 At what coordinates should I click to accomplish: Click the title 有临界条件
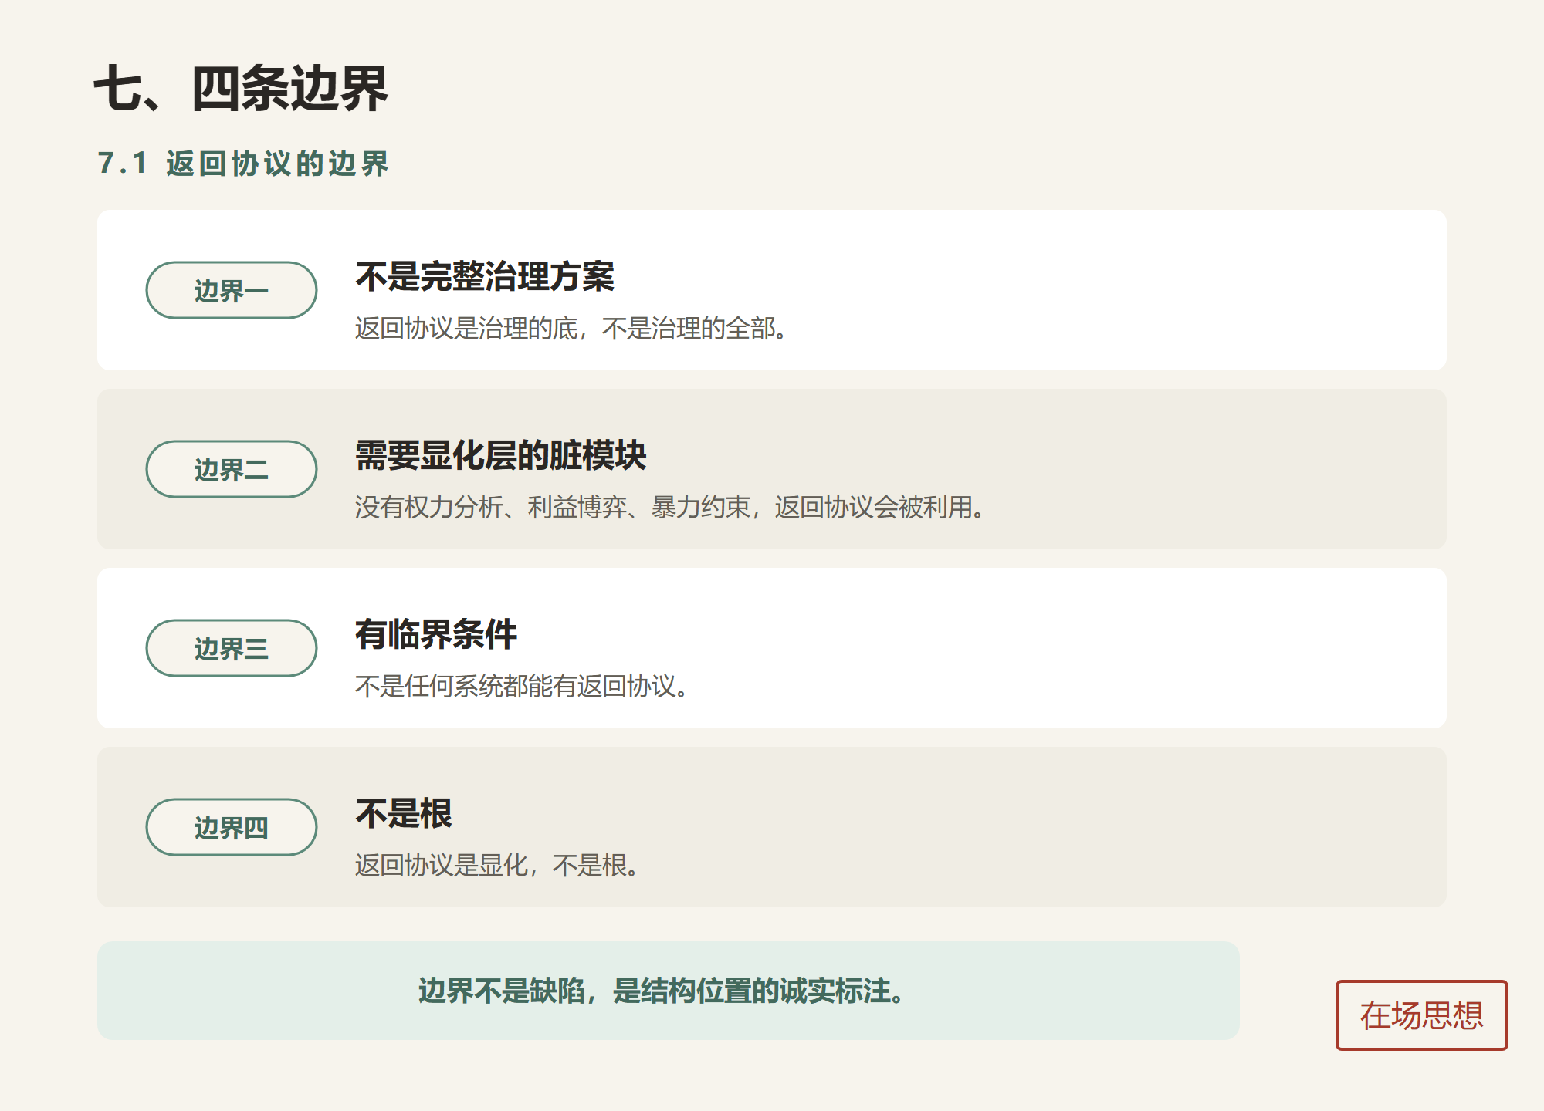coord(435,634)
